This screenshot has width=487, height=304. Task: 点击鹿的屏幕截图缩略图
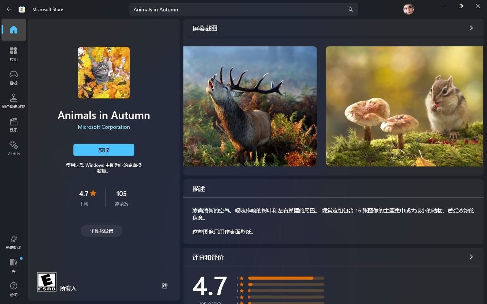click(250, 106)
